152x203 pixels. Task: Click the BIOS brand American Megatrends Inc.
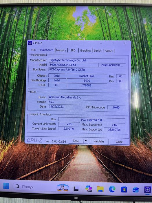[87, 97]
